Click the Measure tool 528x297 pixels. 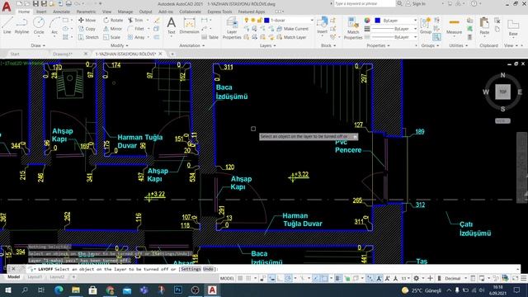point(454,26)
